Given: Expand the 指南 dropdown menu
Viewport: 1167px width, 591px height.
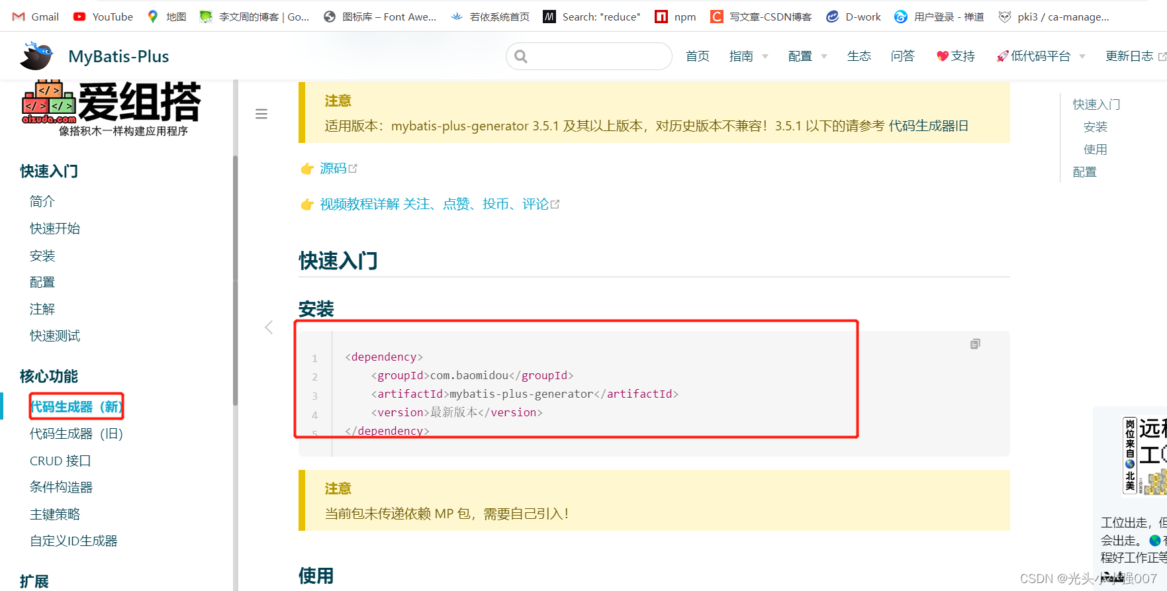Looking at the screenshot, I should [x=749, y=56].
